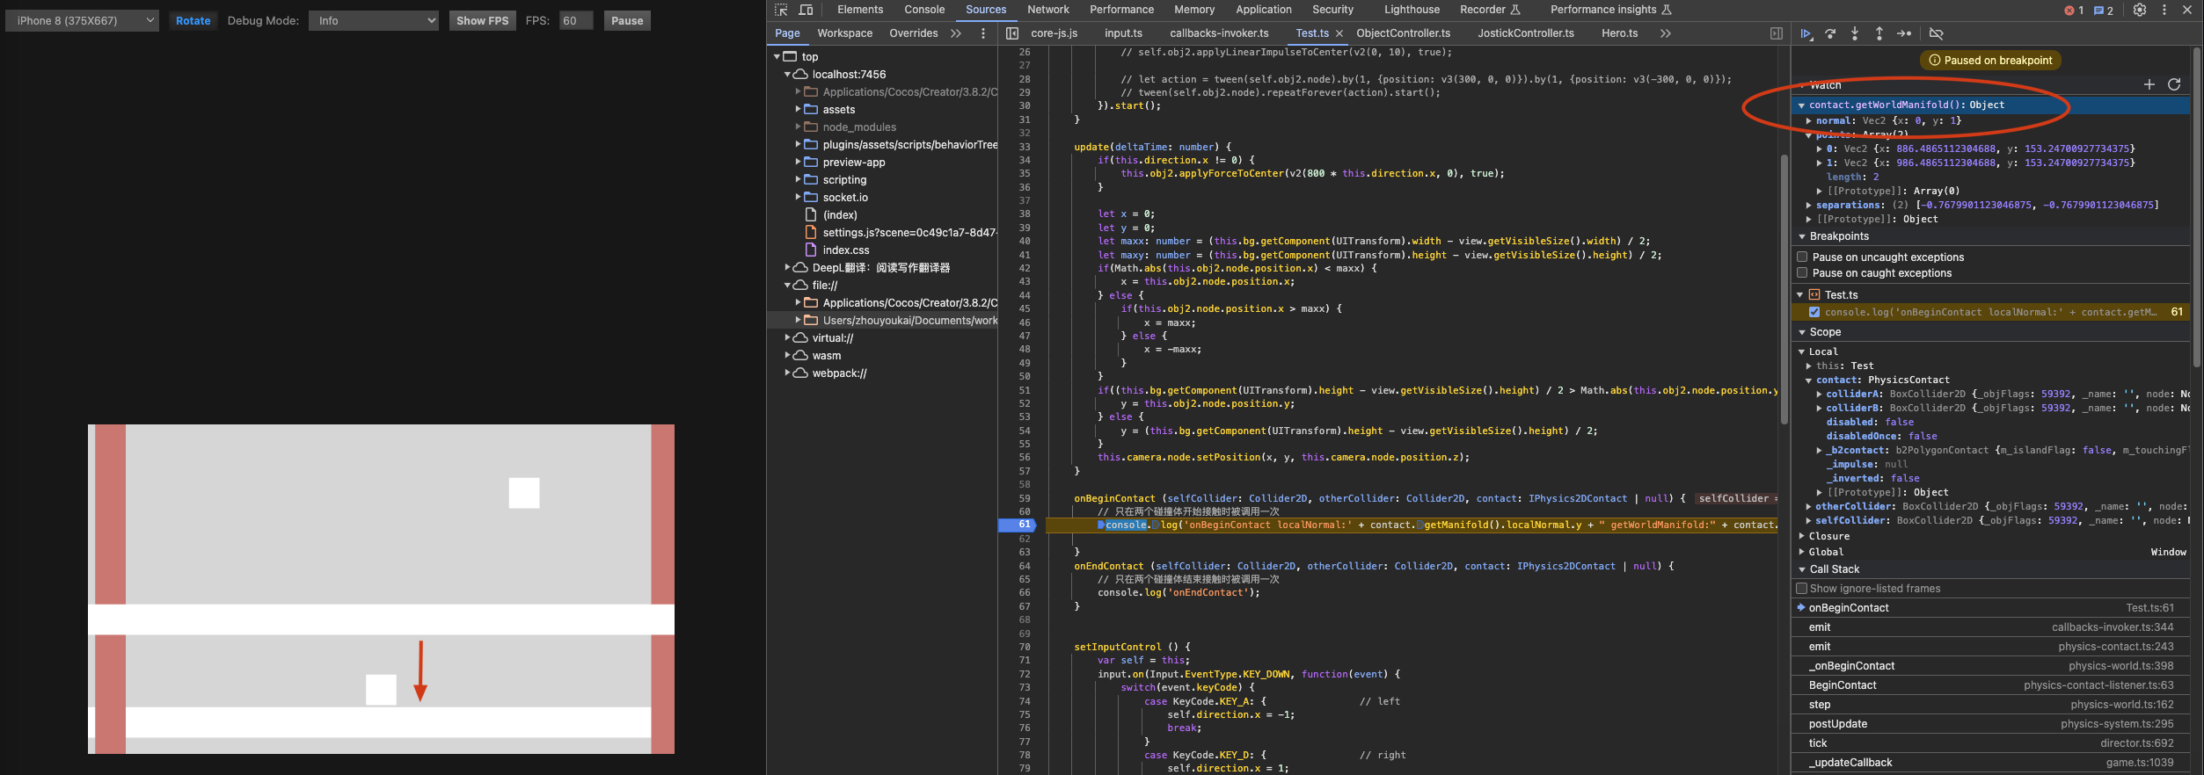Uncheck the Test.ts line 61 breakpoint
The width and height of the screenshot is (2204, 775).
tap(1814, 312)
